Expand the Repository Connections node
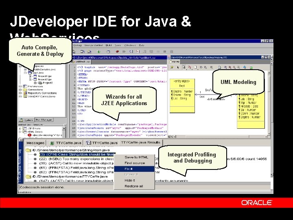Viewport: 293px width, 220px height. pos(20,93)
